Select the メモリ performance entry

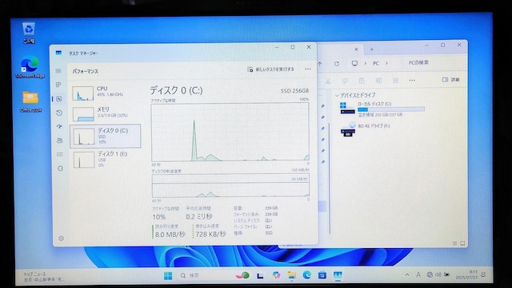105,113
